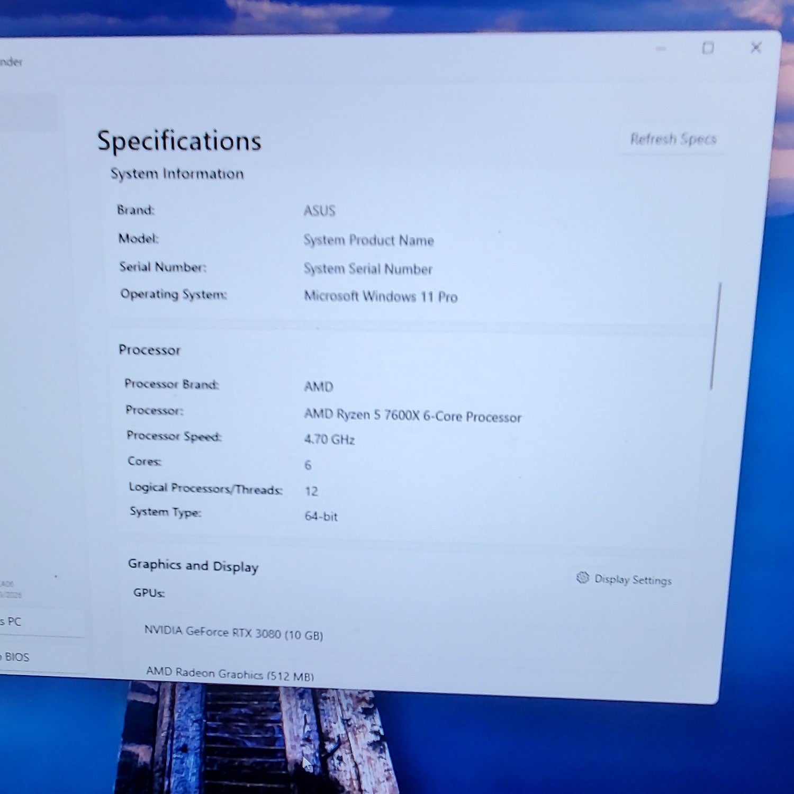794x794 pixels.
Task: Click the 'Logical Processors/Threads:' label
Action: click(206, 489)
